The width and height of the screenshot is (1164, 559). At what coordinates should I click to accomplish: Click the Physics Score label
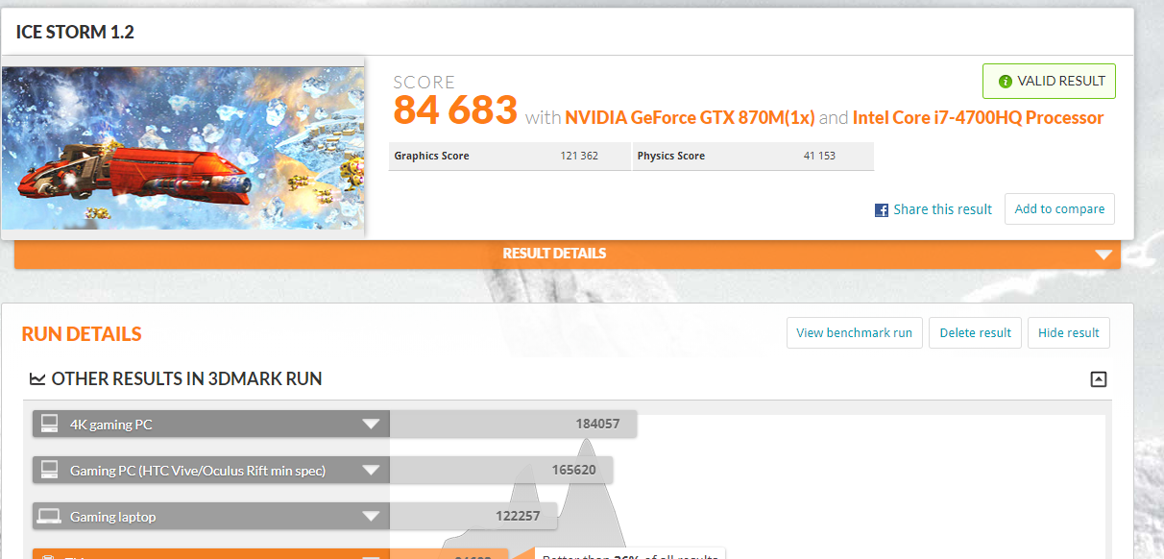coord(671,156)
